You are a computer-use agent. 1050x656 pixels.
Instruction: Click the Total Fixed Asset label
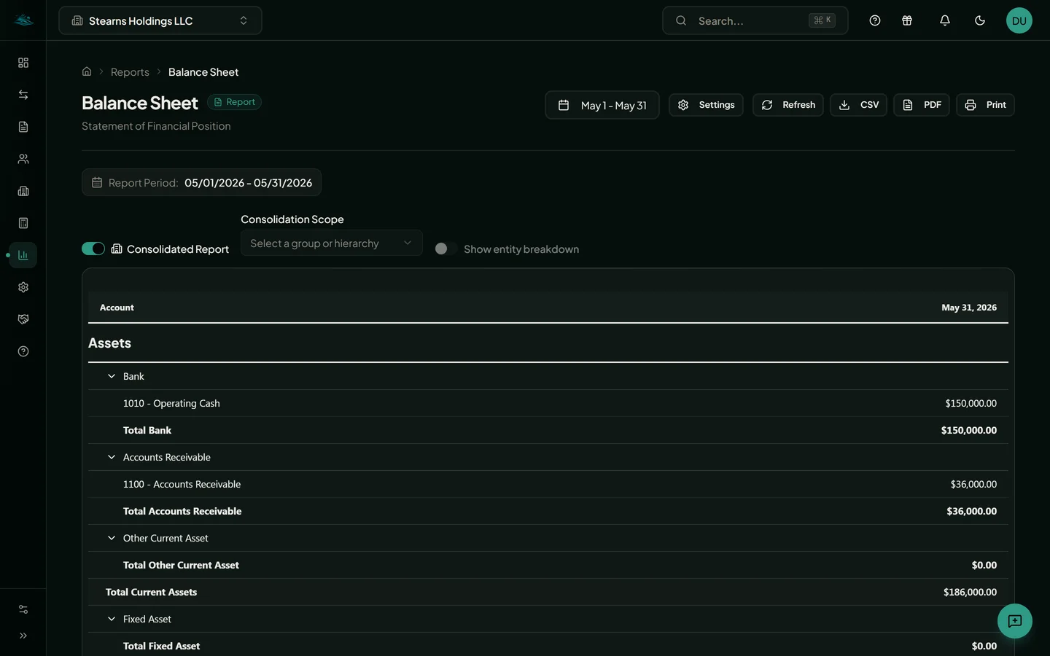[x=161, y=646]
